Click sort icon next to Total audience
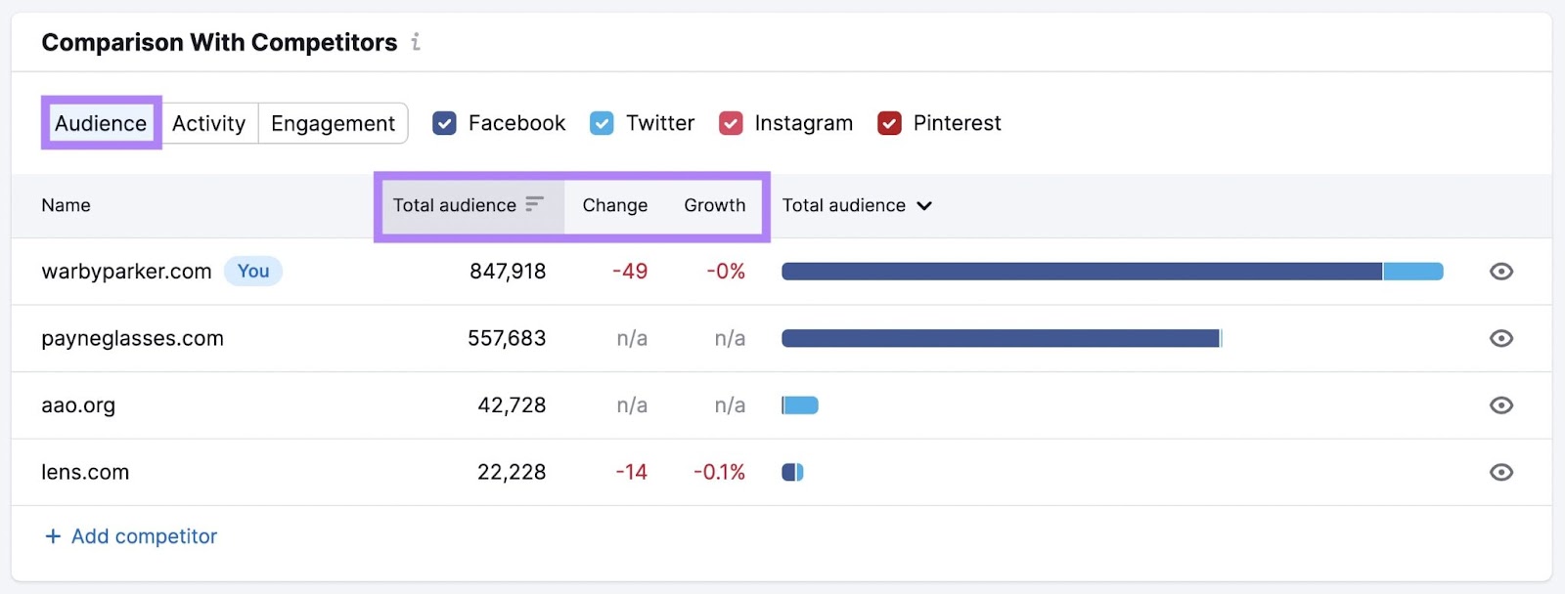Viewport: 1565px width, 594px height. 534,204
